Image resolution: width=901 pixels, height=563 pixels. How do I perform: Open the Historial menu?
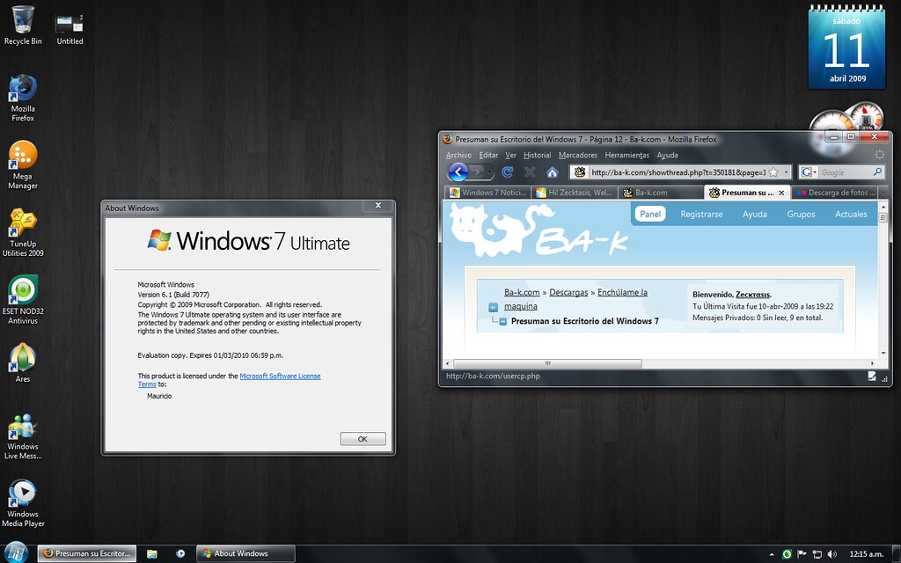coord(538,155)
